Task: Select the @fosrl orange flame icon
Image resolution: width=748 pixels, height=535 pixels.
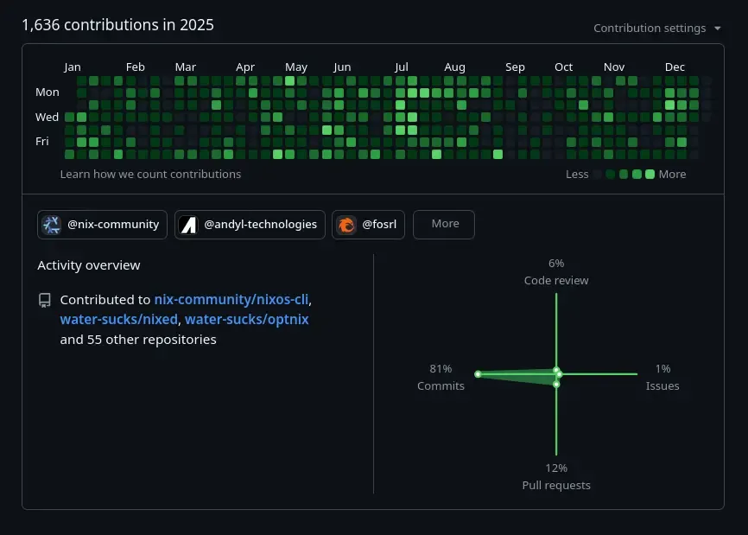Action: pyautogui.click(x=345, y=224)
